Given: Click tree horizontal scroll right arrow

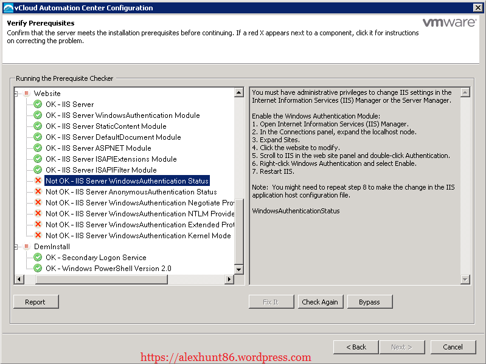Looking at the screenshot, I should click(x=229, y=279).
